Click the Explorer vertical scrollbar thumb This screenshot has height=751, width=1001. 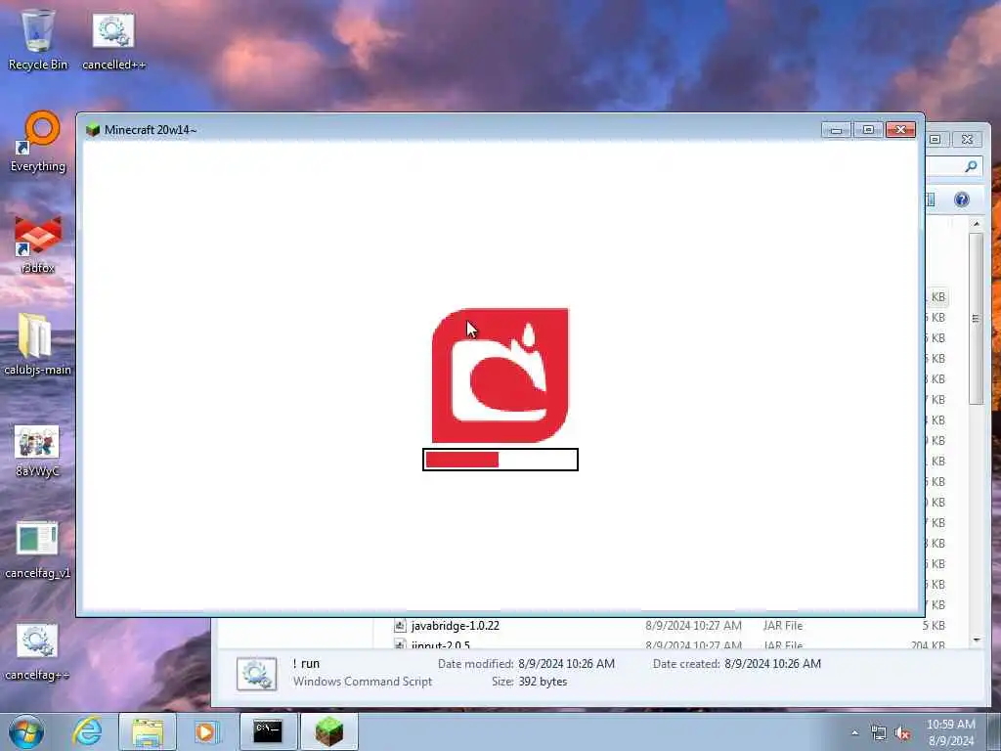tap(977, 318)
